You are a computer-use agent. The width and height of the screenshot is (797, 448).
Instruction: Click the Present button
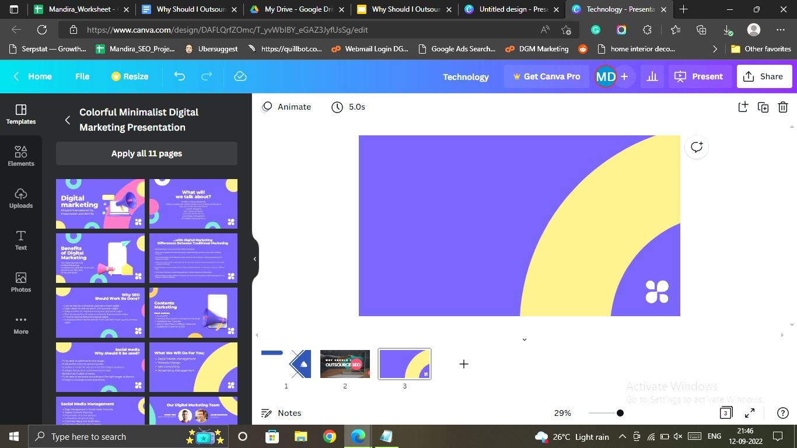pos(699,76)
